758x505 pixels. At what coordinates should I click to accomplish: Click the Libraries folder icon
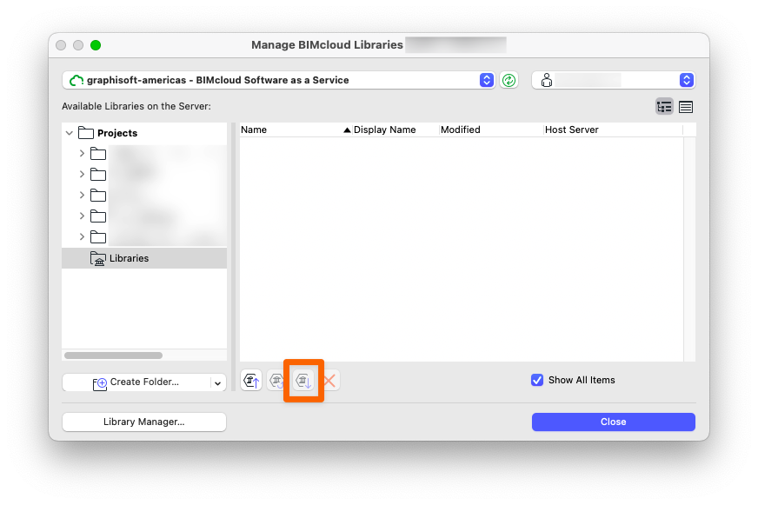pyautogui.click(x=98, y=258)
